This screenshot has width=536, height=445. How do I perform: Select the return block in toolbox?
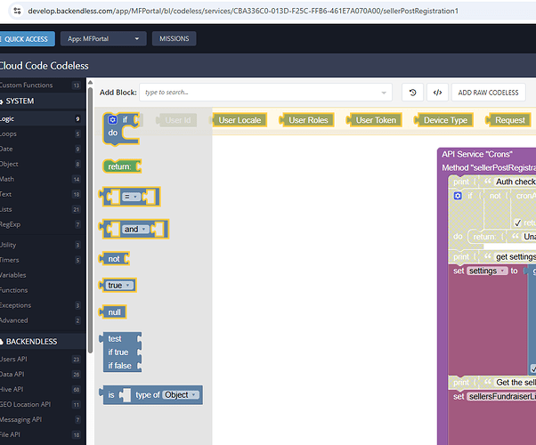119,166
